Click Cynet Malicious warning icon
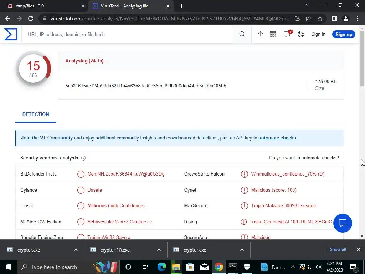365x274 pixels. coord(245,190)
